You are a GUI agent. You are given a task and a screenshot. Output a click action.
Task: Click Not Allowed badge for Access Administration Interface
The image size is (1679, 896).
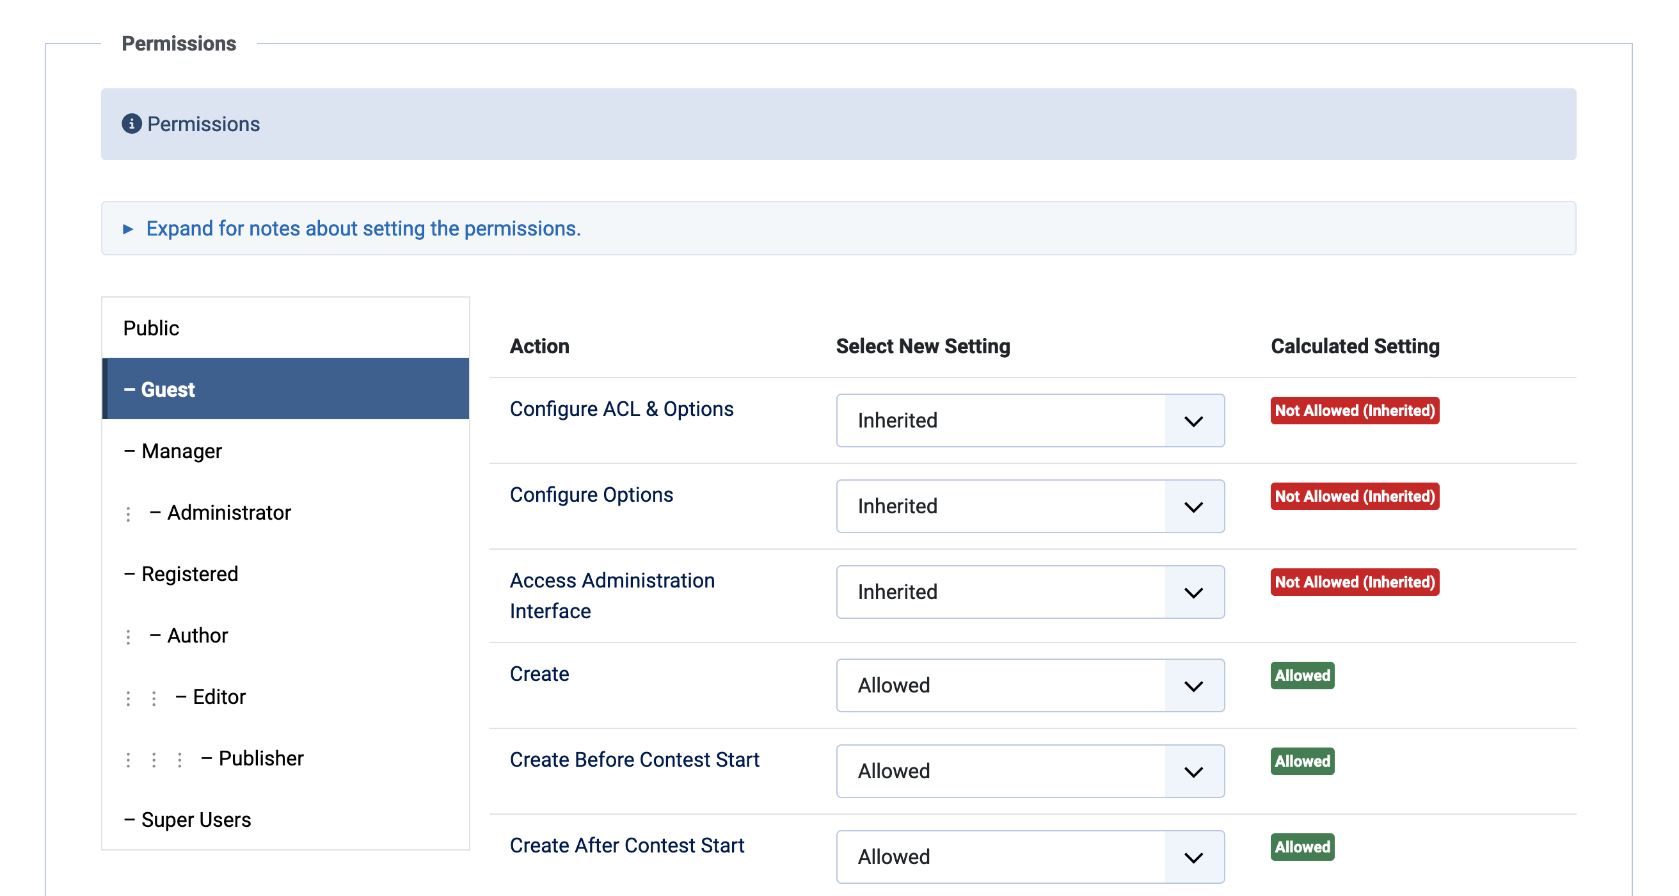tap(1355, 582)
